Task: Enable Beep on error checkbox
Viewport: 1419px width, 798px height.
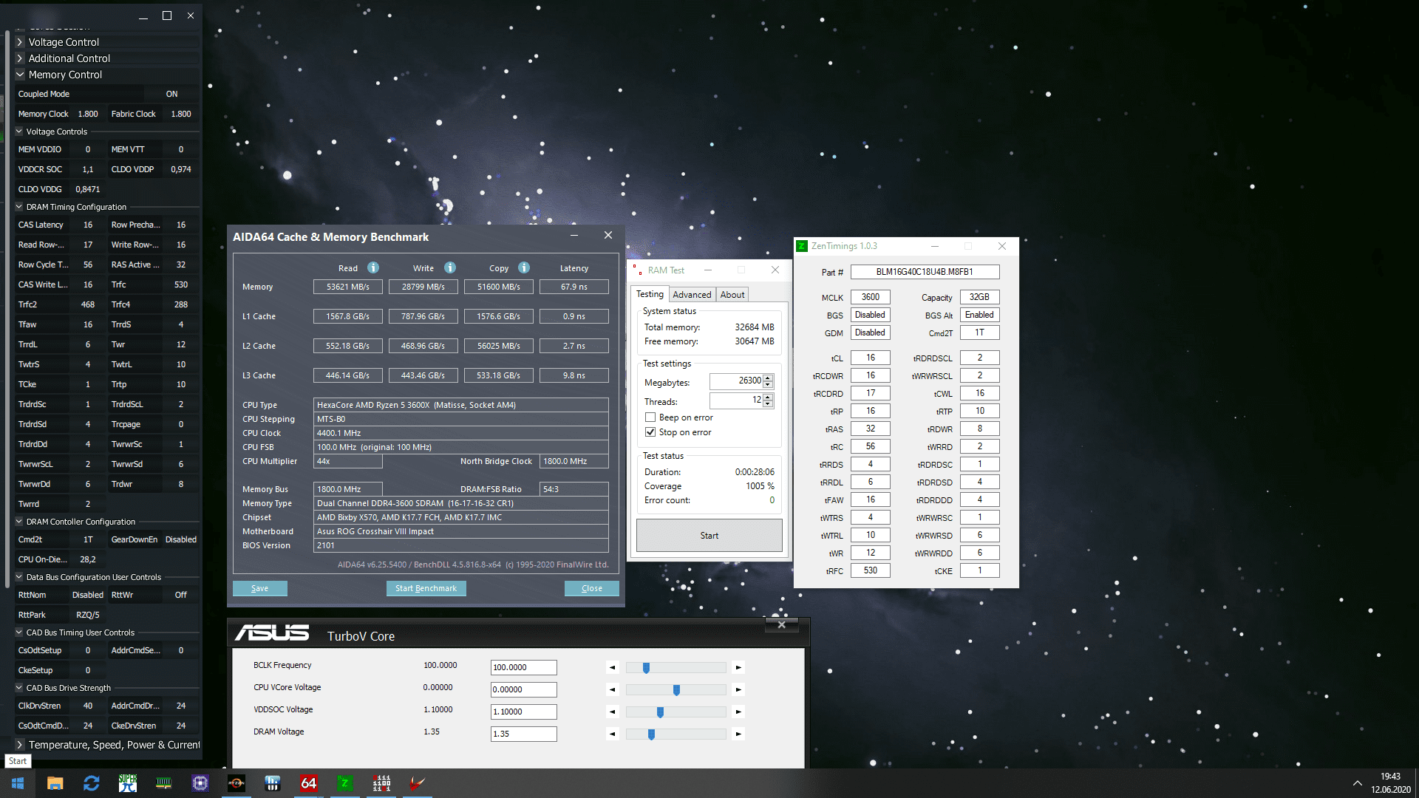Action: click(x=650, y=417)
